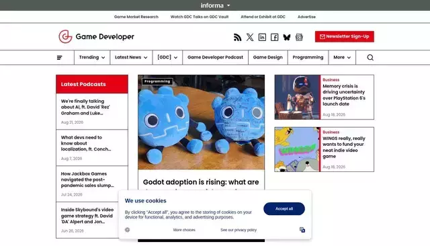
Task: Click the Programming tag on featured image
Action: 157,81
